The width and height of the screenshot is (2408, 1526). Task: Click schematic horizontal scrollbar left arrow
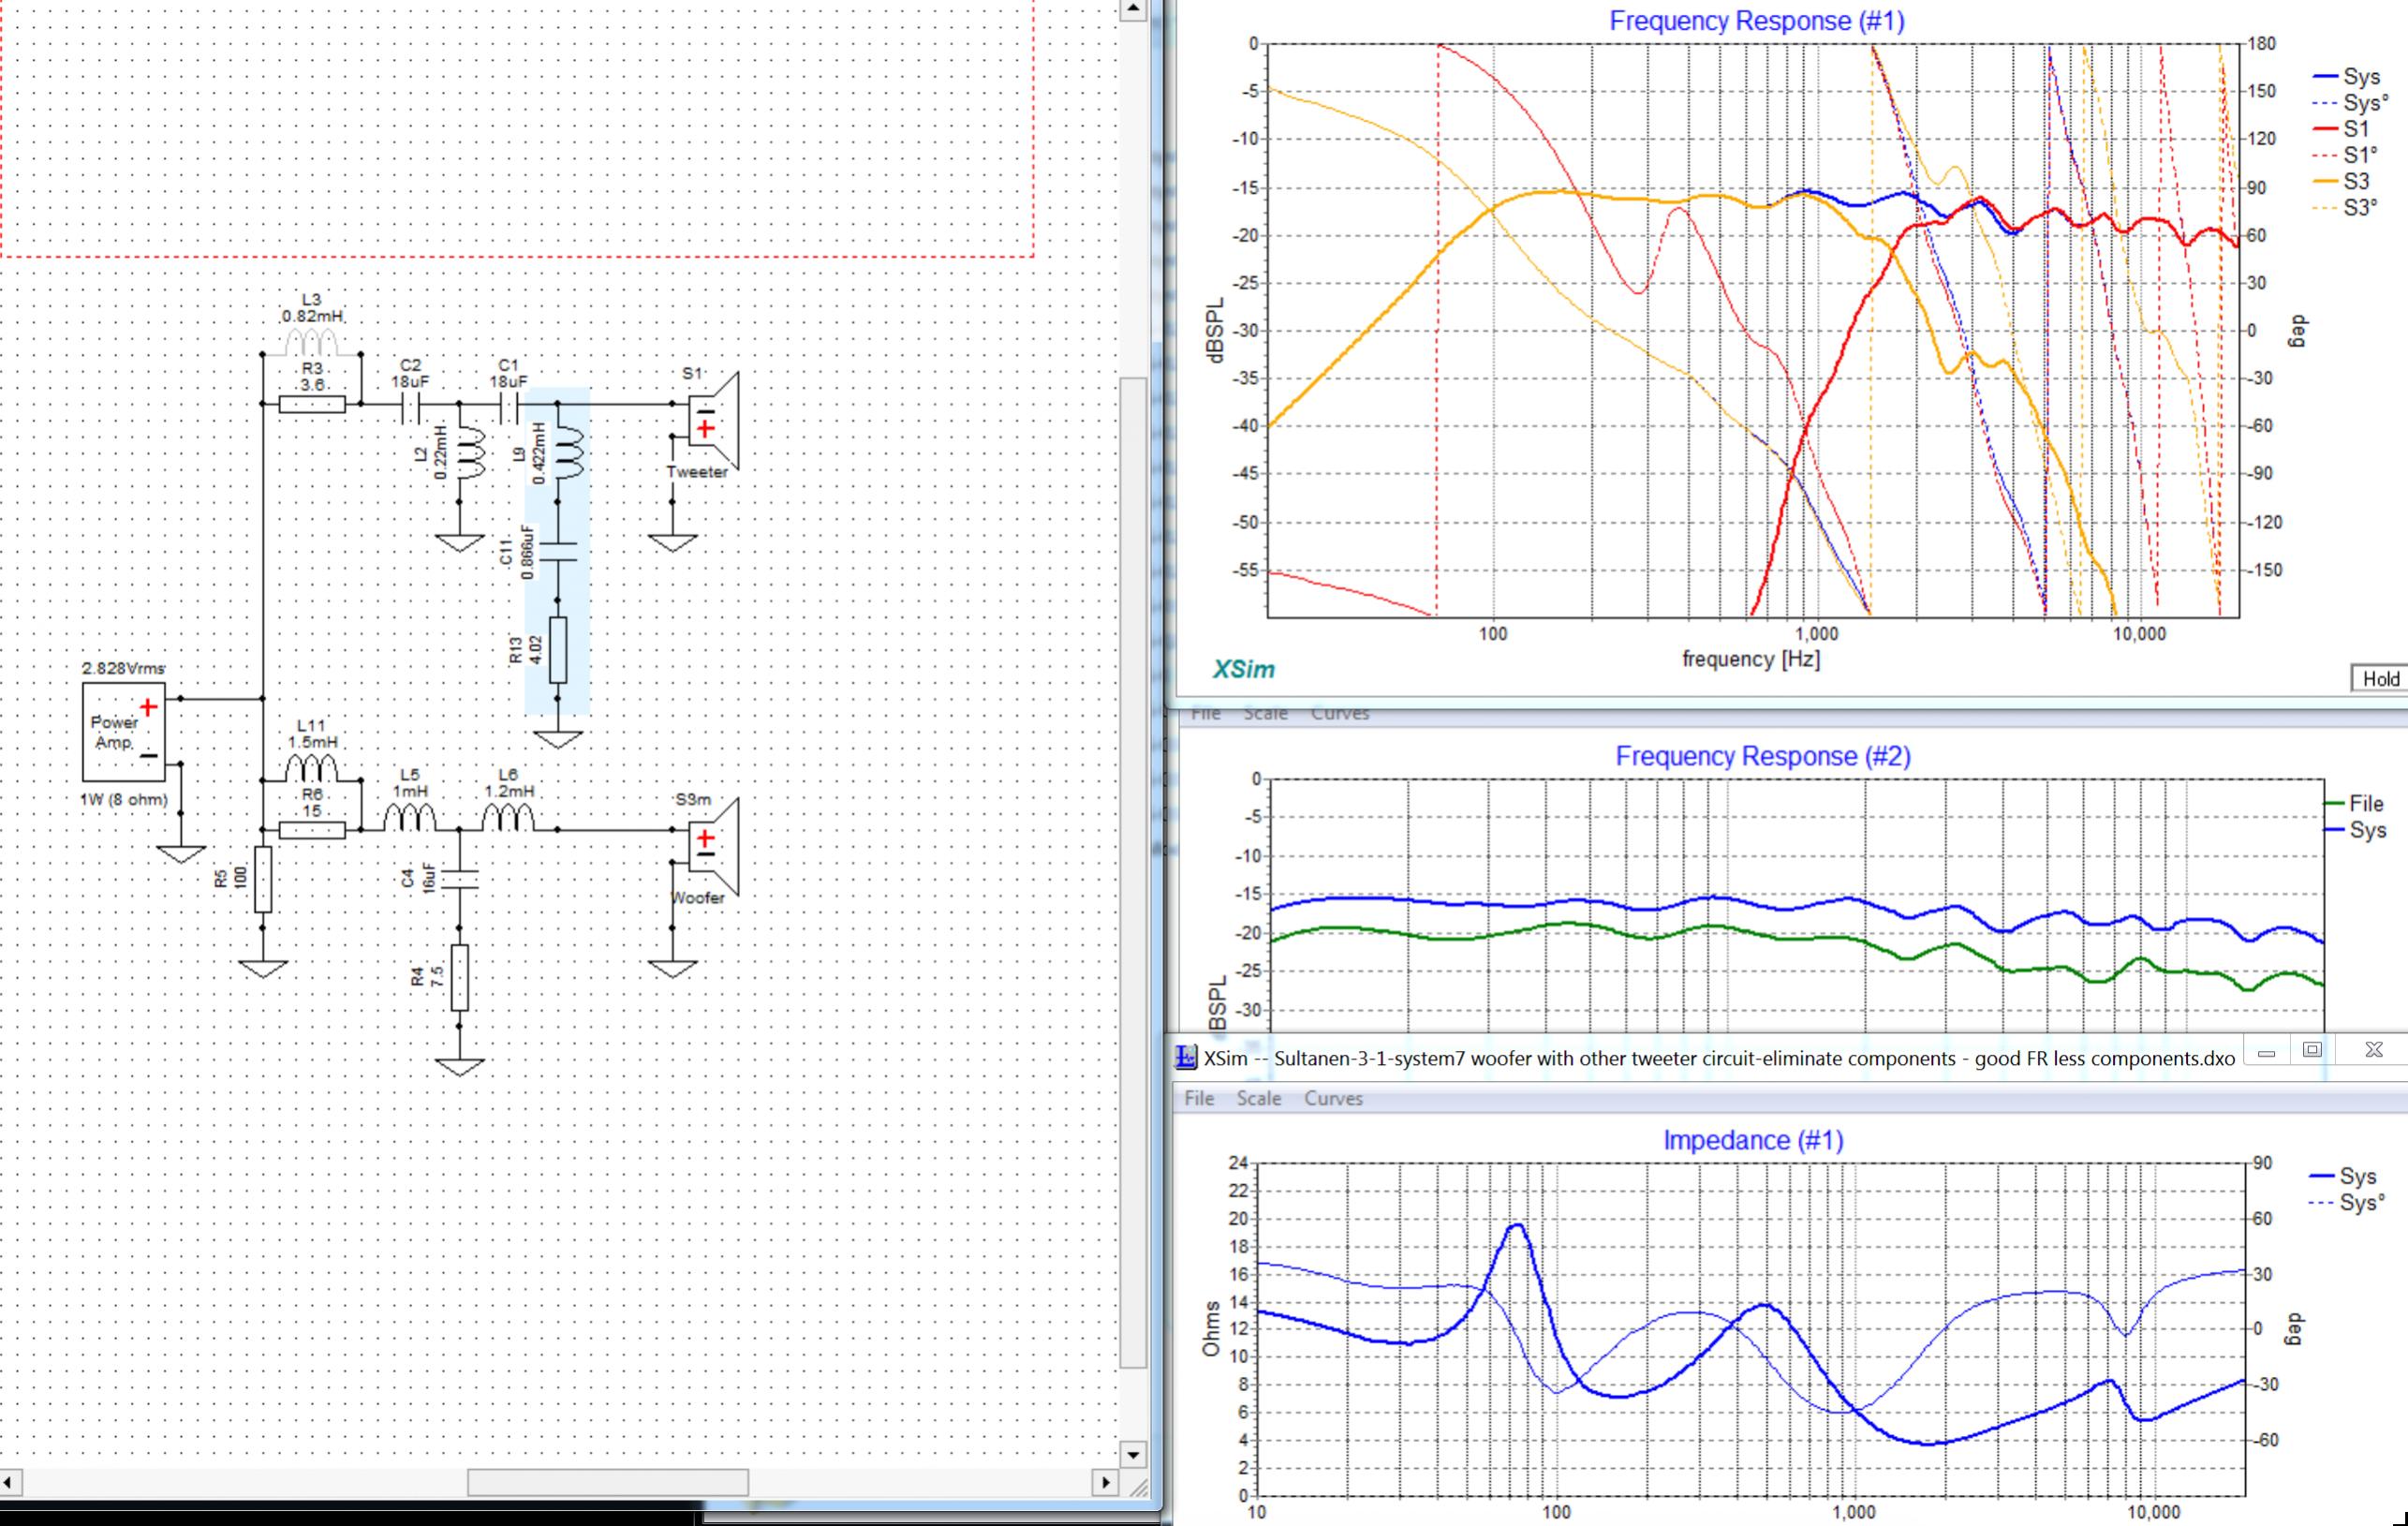click(9, 1482)
